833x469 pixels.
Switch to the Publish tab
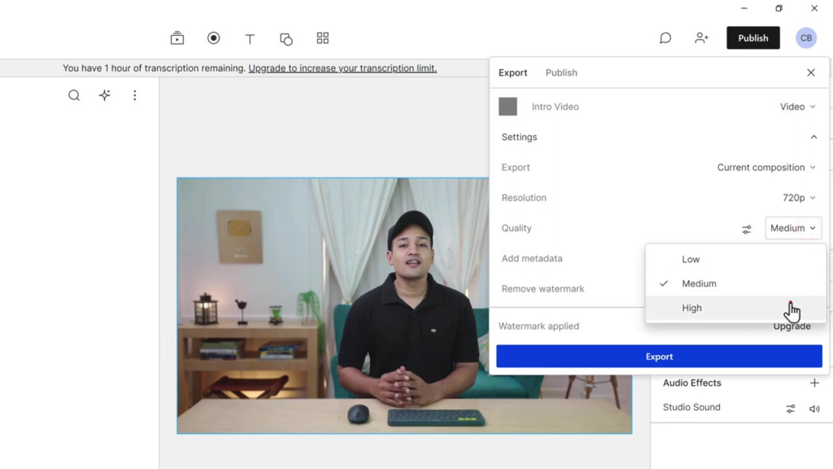point(561,72)
